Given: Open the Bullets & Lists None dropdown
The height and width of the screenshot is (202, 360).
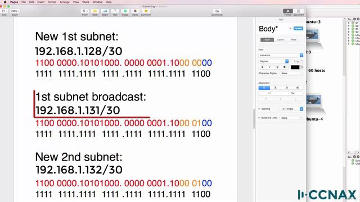Looking at the screenshot, I should (291, 118).
